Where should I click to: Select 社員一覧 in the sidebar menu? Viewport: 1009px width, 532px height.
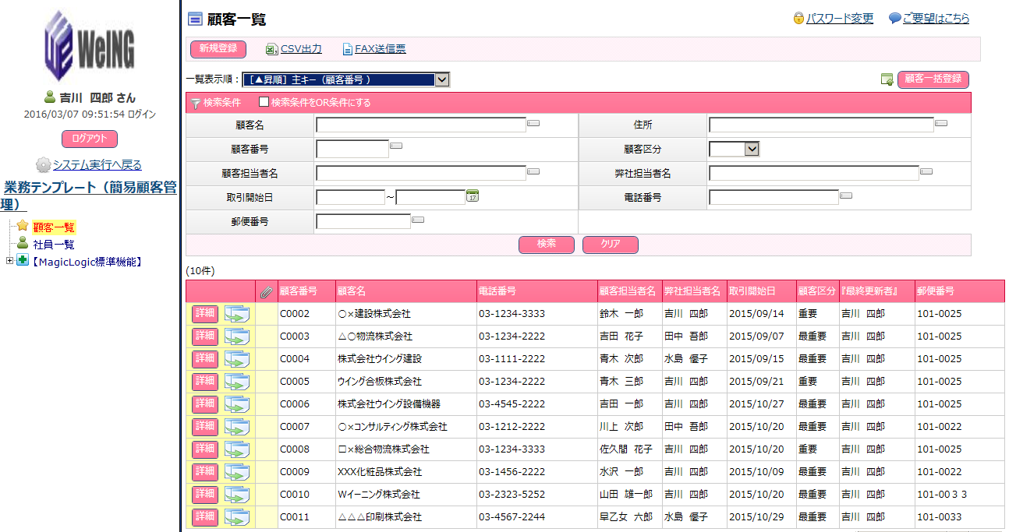[54, 245]
